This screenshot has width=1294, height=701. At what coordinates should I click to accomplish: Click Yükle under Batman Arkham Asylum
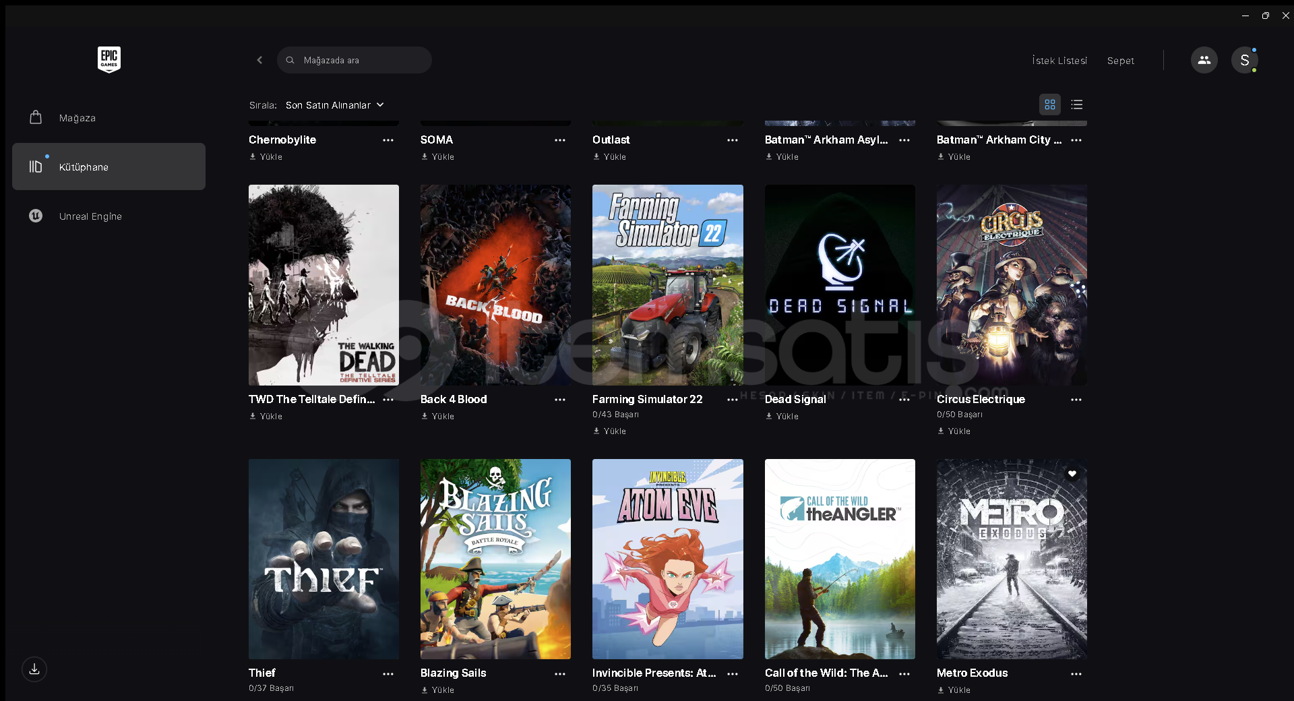[x=782, y=157]
